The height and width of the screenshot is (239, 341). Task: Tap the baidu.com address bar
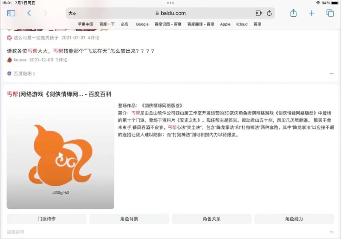tap(170, 13)
